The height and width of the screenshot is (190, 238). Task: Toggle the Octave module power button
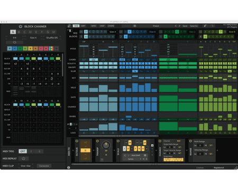point(77,141)
